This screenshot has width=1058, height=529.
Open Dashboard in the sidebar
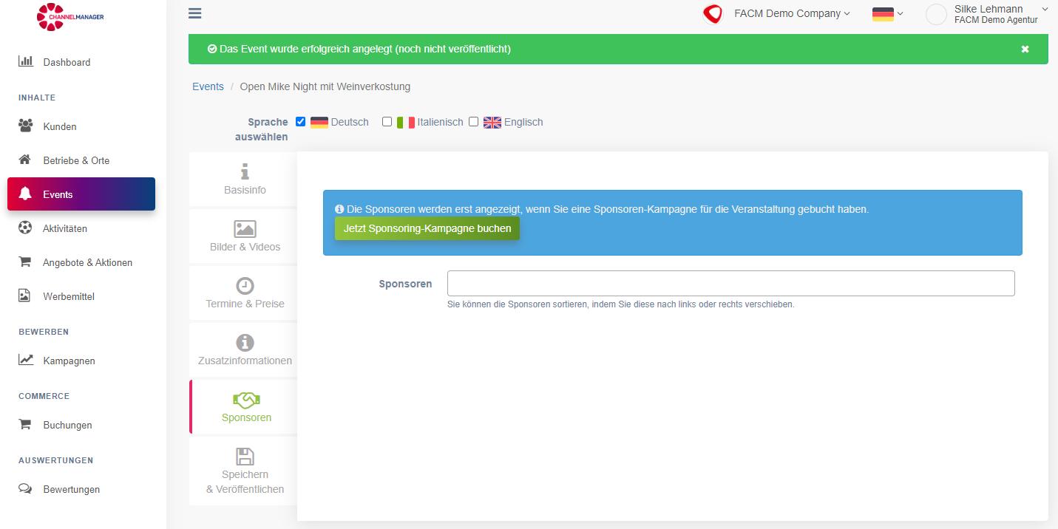pos(67,62)
